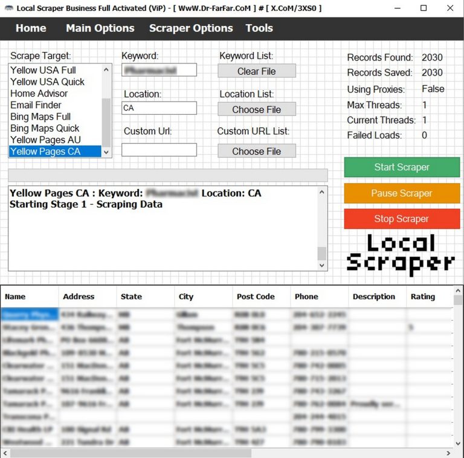Click the Rating column header

(x=430, y=297)
